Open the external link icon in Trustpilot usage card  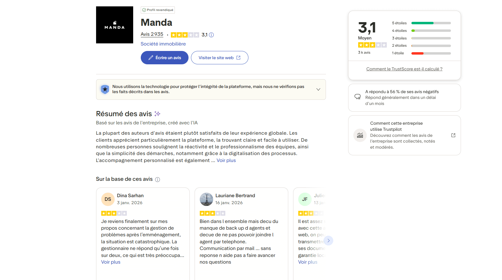point(453,135)
